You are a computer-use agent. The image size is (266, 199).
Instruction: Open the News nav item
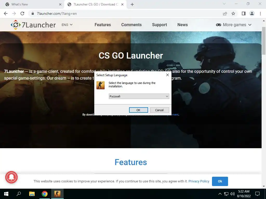pos(183,25)
